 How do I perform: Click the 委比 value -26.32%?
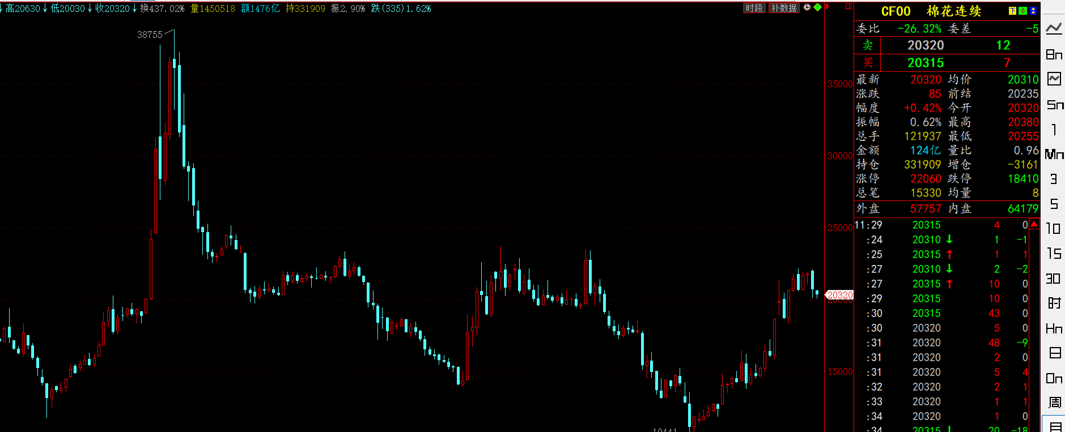919,29
